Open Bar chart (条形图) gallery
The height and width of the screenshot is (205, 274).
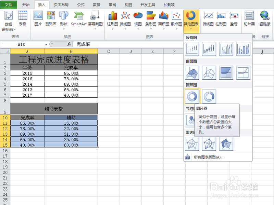[x=151, y=20]
